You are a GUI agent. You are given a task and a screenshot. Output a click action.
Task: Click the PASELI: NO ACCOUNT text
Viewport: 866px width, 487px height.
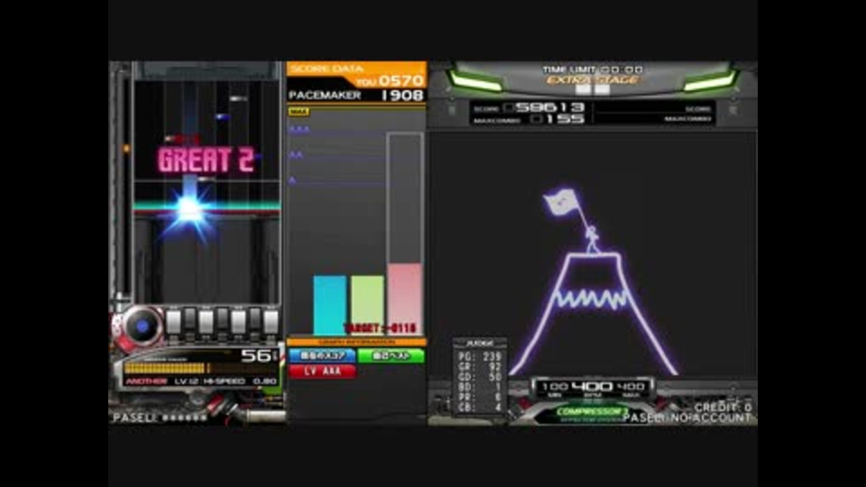point(687,418)
